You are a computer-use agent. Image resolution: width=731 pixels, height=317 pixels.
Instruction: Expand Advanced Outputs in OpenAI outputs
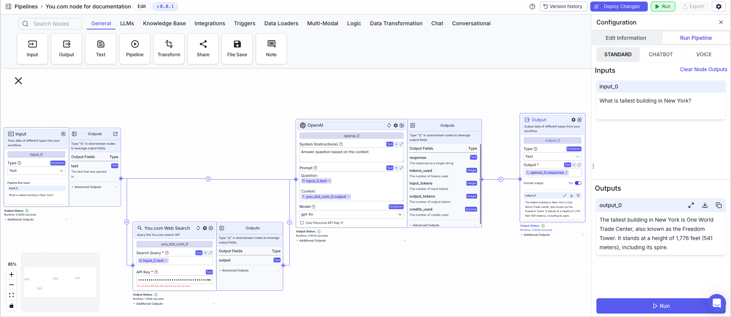click(443, 225)
